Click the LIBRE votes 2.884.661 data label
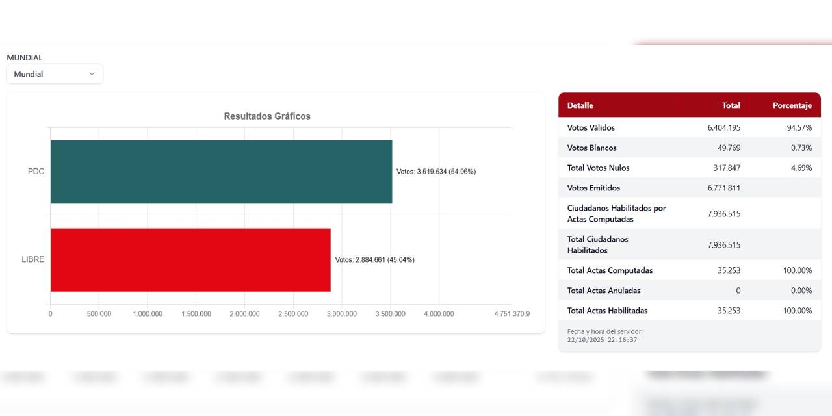The height and width of the screenshot is (416, 832). tap(374, 260)
